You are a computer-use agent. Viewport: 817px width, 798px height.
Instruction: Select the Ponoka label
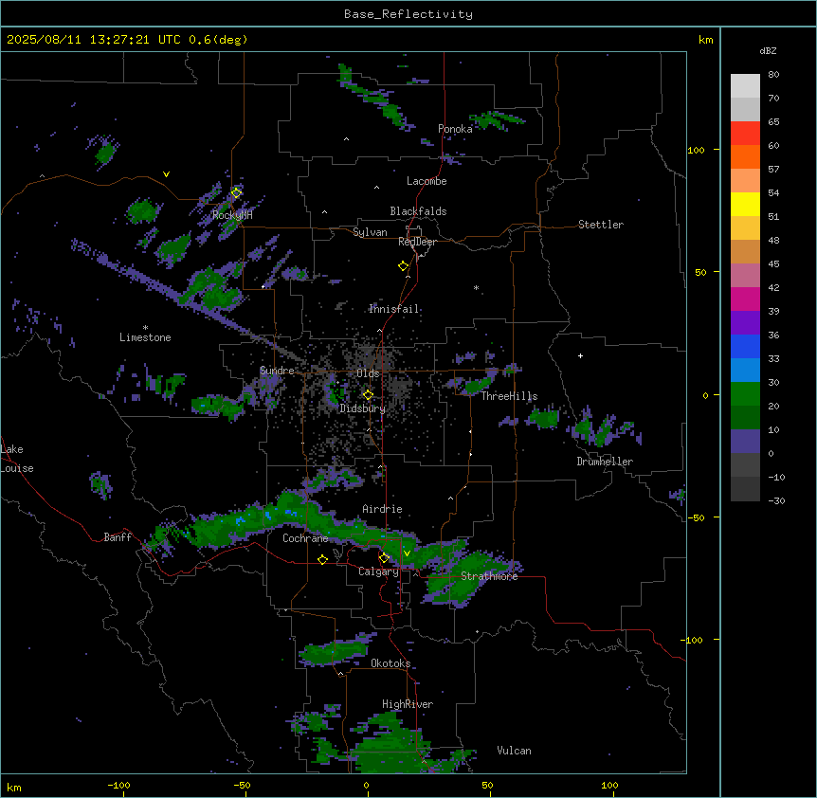tap(455, 129)
